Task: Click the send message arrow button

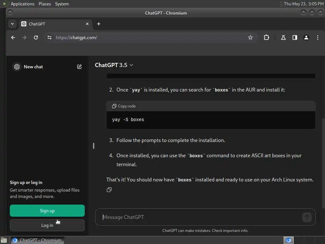Action: (x=307, y=217)
